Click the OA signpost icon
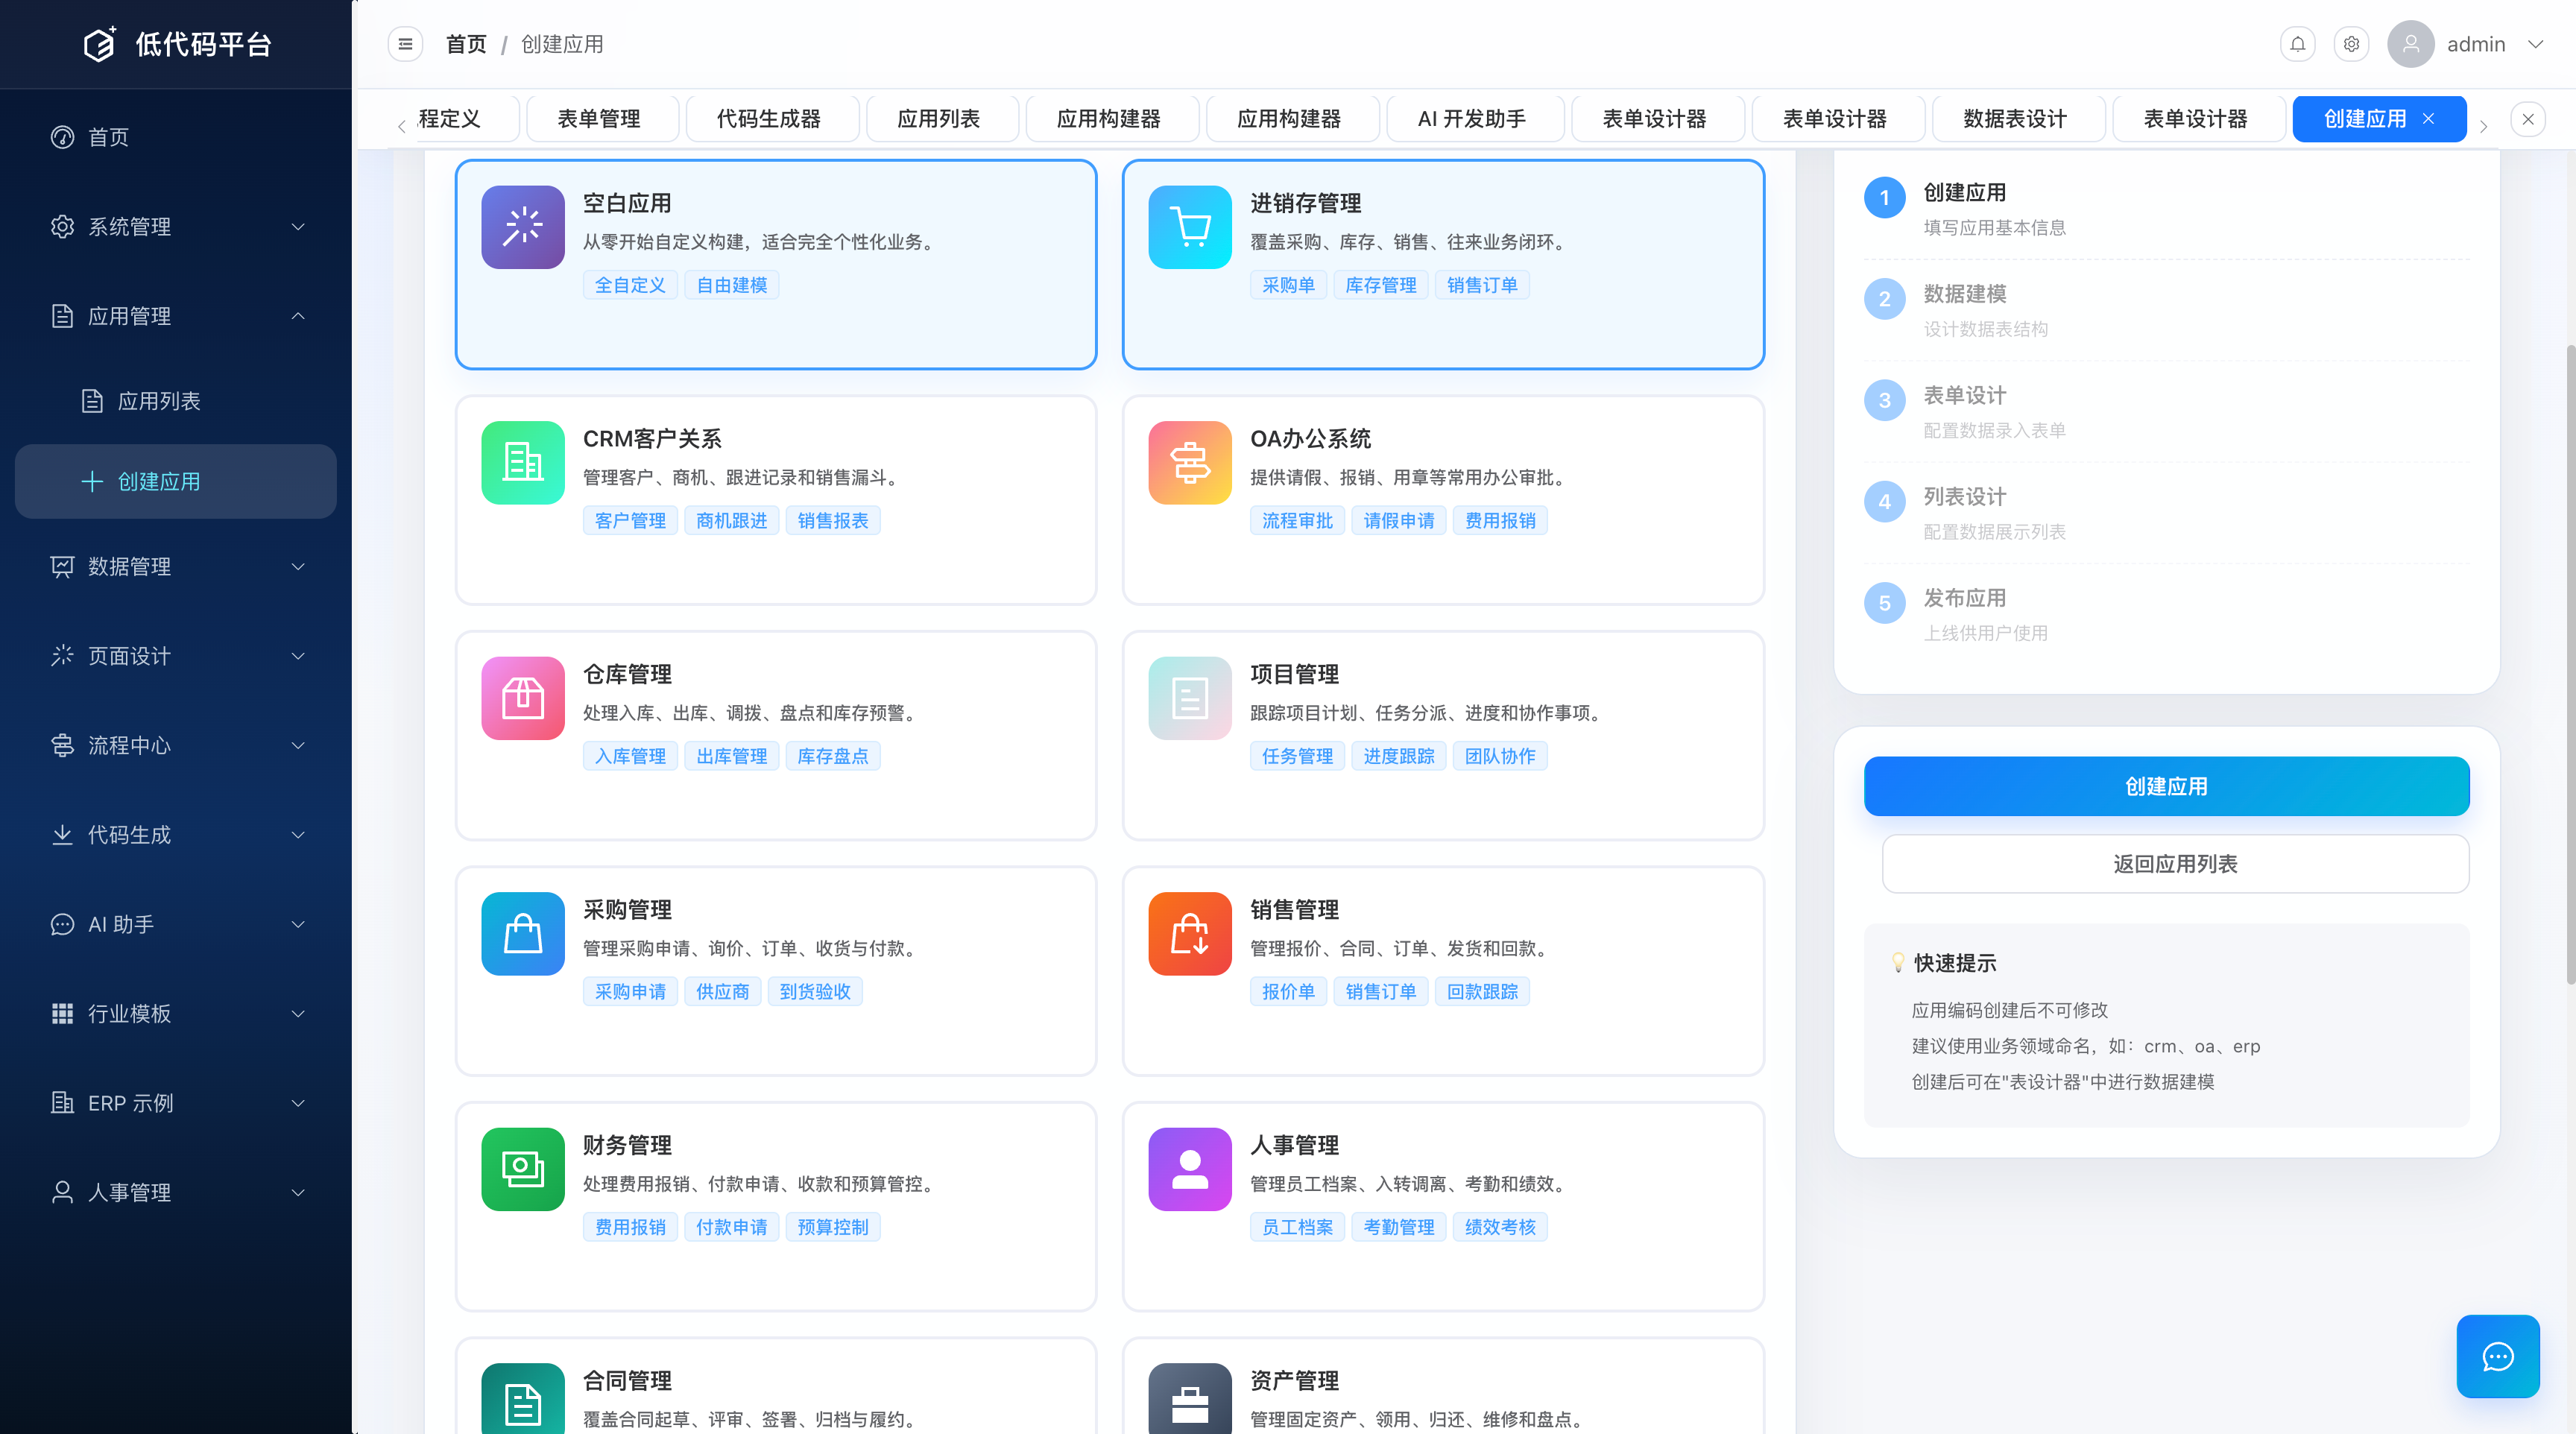2576x1434 pixels. point(1190,463)
